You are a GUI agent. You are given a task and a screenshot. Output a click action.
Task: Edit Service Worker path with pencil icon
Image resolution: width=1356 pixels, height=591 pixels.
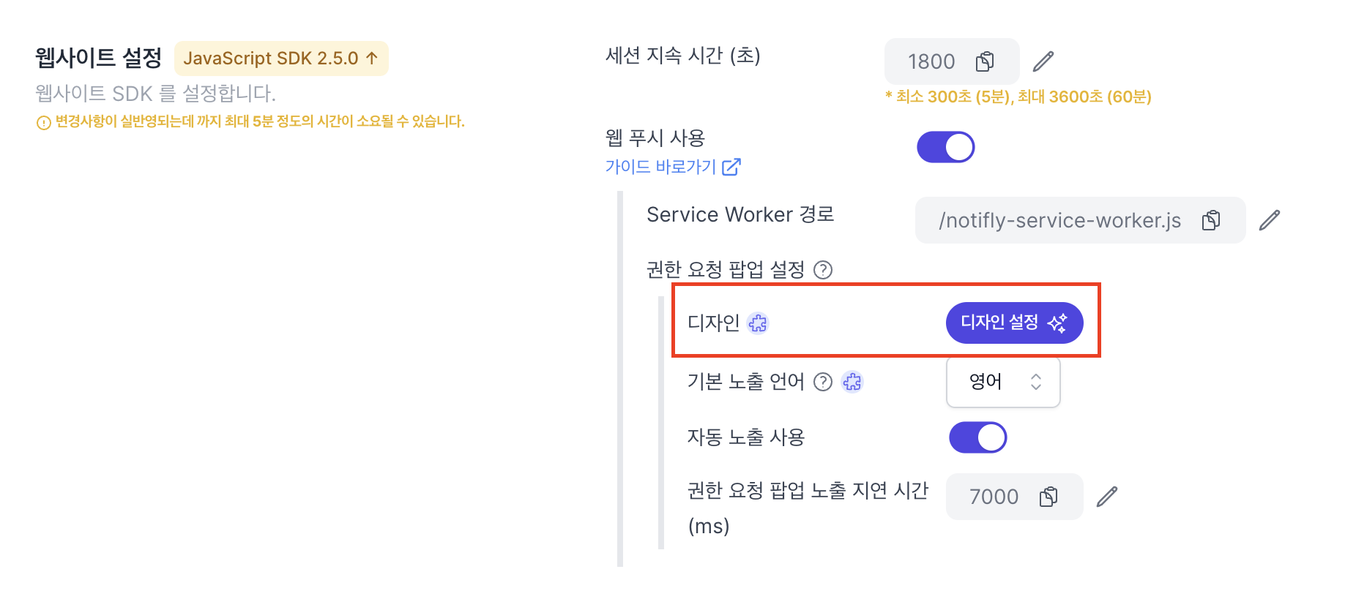[x=1270, y=220]
